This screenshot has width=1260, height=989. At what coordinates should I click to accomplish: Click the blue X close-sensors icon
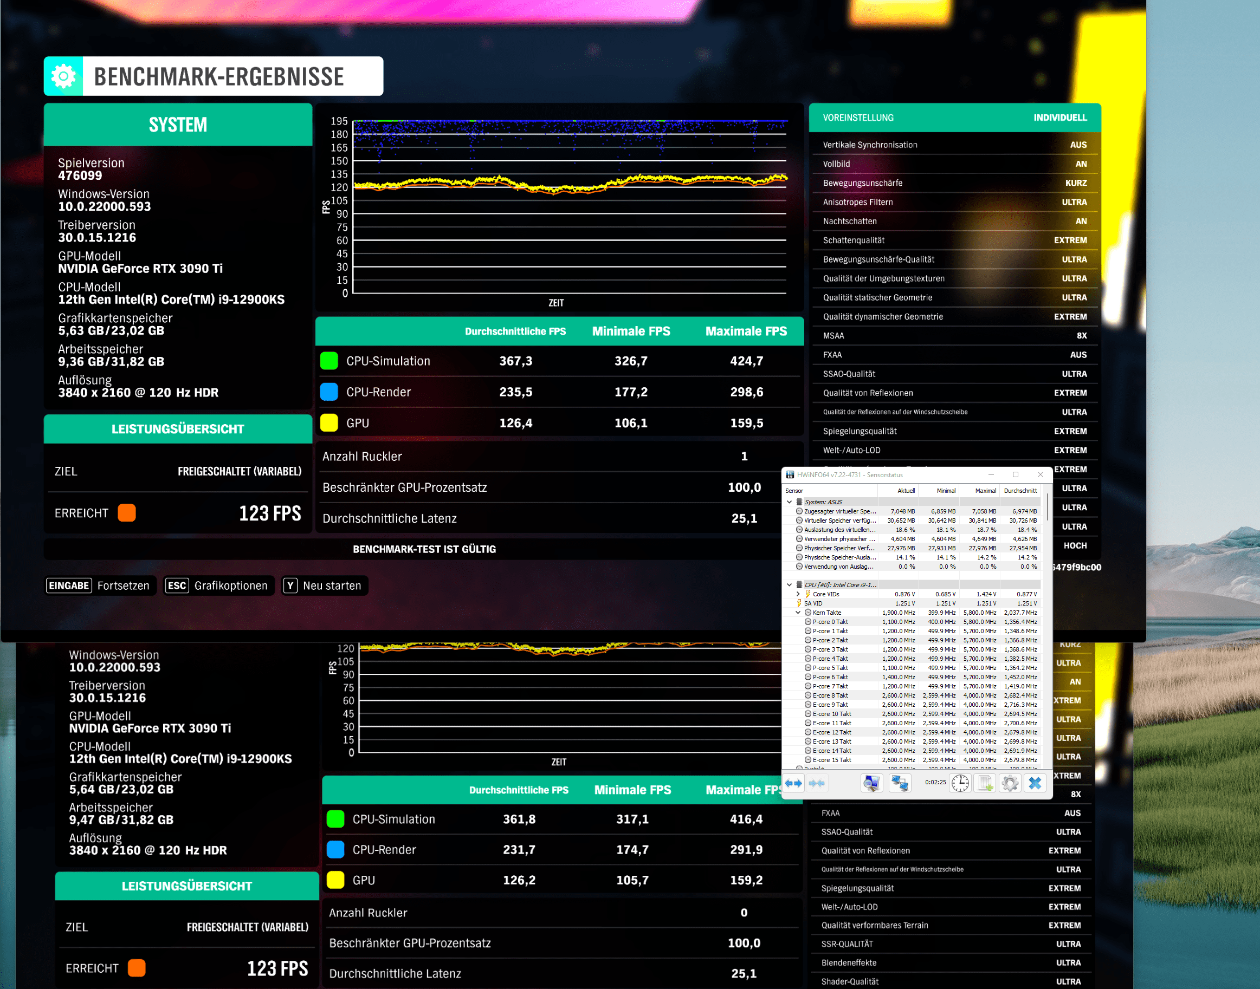[x=1035, y=783]
